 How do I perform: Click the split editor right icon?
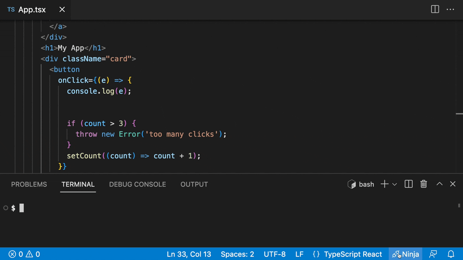pos(435,9)
